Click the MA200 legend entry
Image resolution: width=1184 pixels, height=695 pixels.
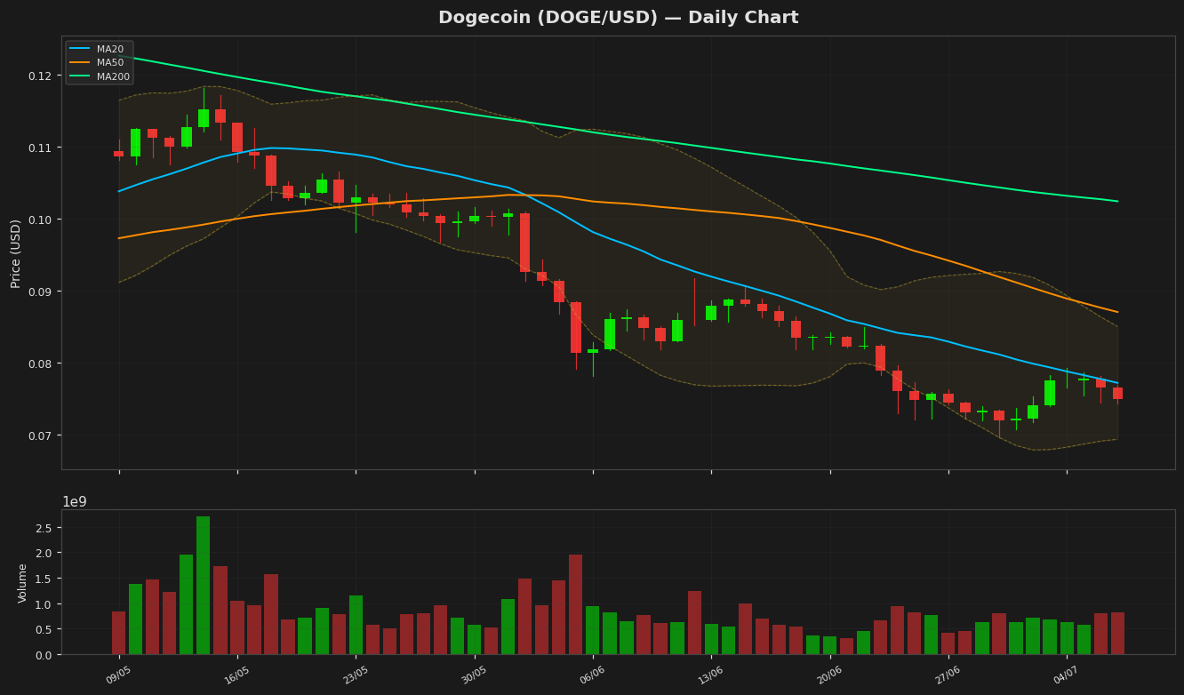102,76
